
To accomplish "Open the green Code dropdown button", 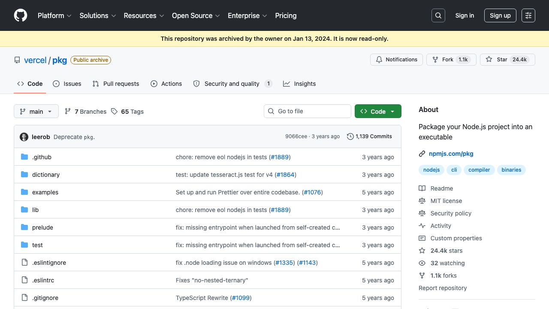I will 378,111.
